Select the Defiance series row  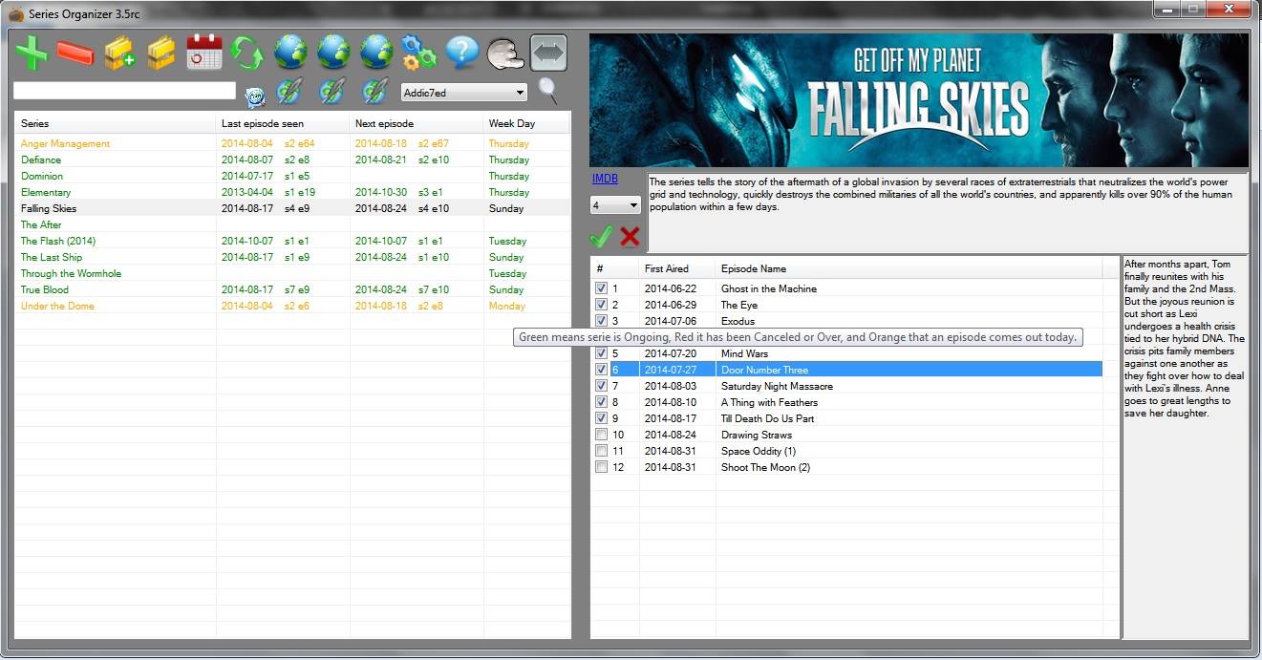pyautogui.click(x=292, y=160)
